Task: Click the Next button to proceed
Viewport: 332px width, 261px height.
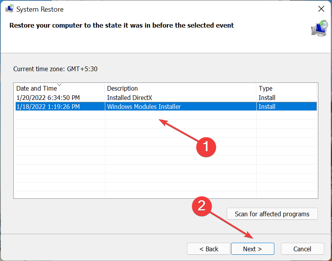Action: pos(253,249)
